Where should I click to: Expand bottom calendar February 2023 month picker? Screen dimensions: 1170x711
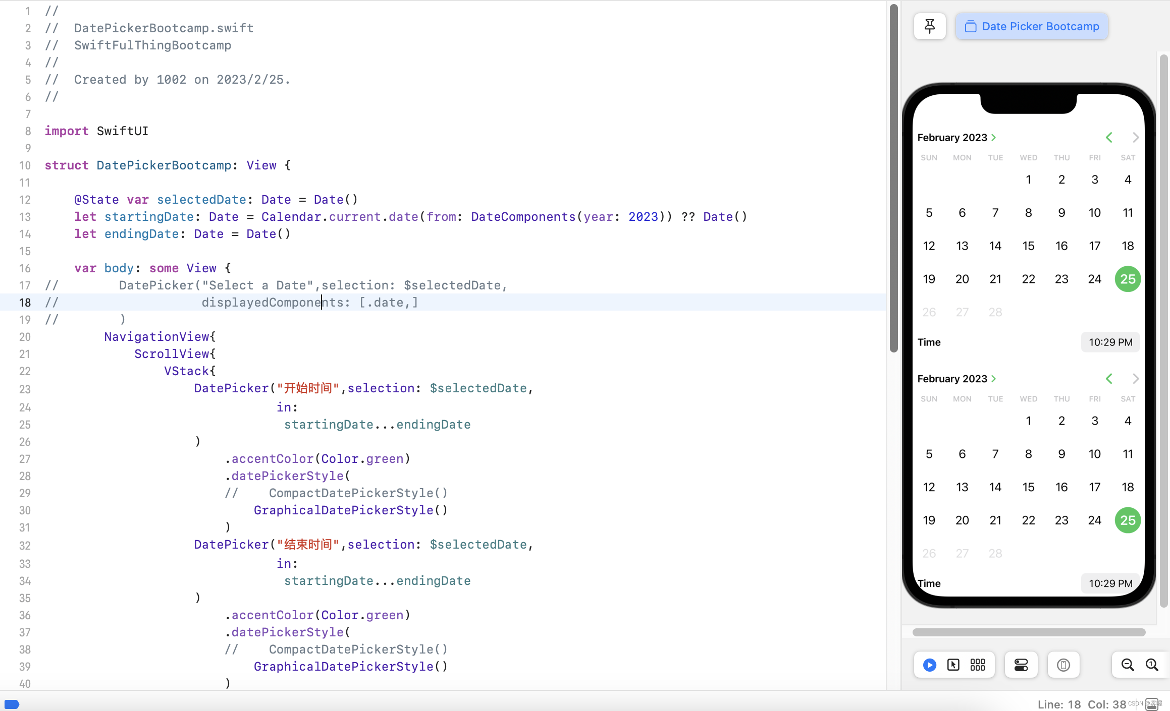[956, 379]
